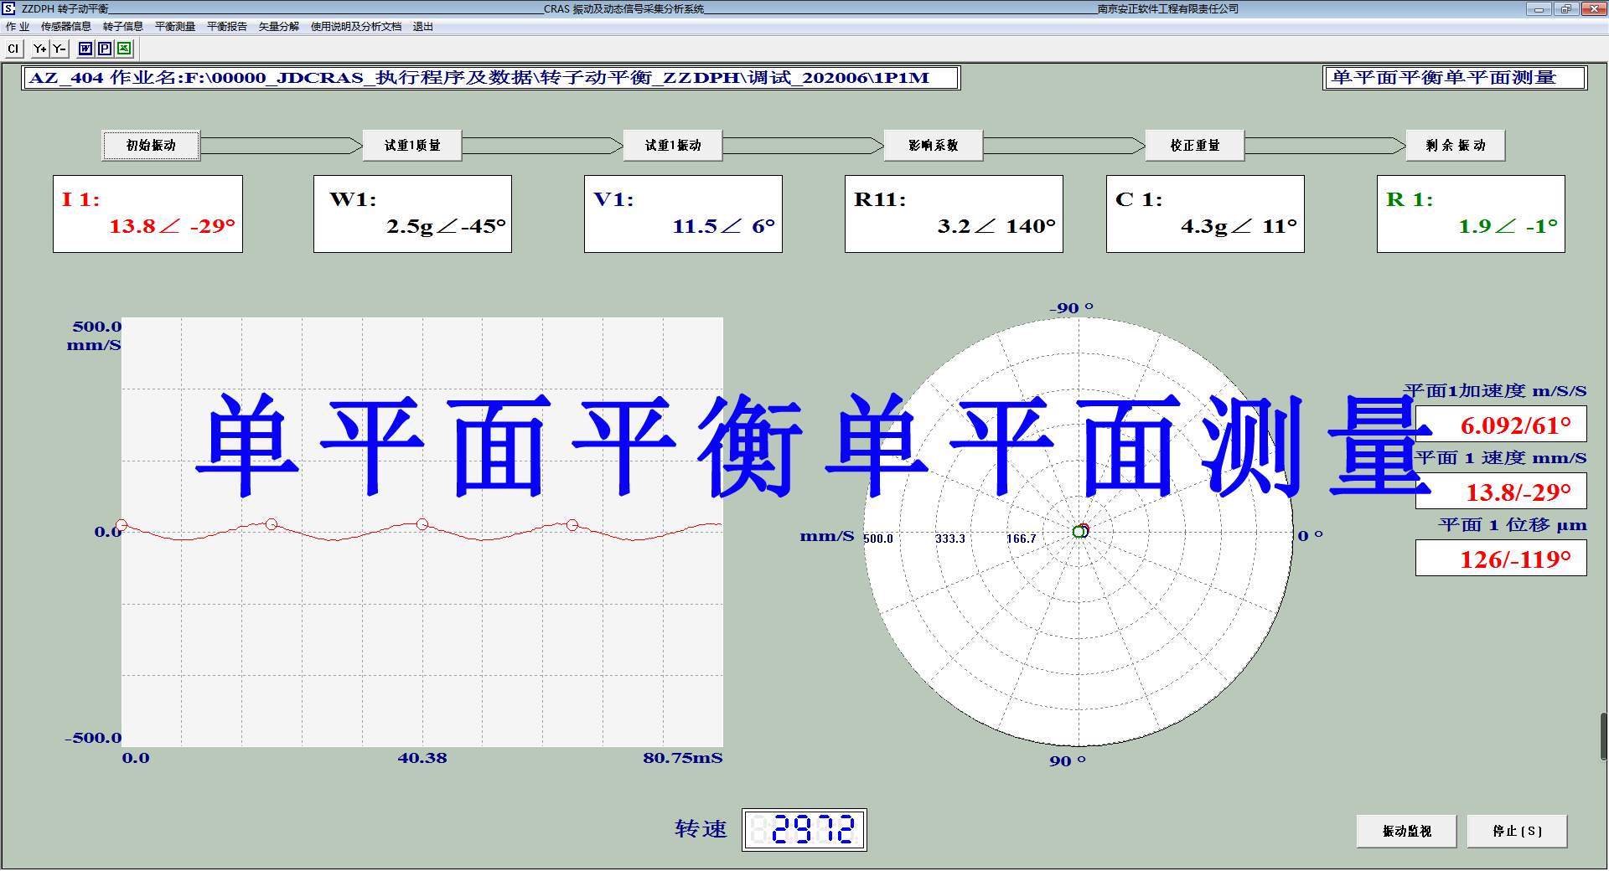Viewport: 1609px width, 871px height.
Task: Click the 90° label below polar plot
Action: [1068, 760]
